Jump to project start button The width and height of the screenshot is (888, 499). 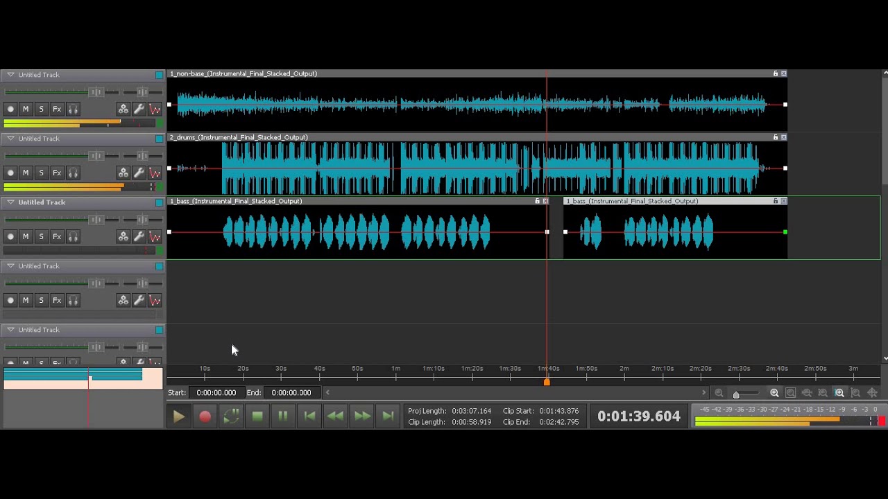click(x=309, y=417)
